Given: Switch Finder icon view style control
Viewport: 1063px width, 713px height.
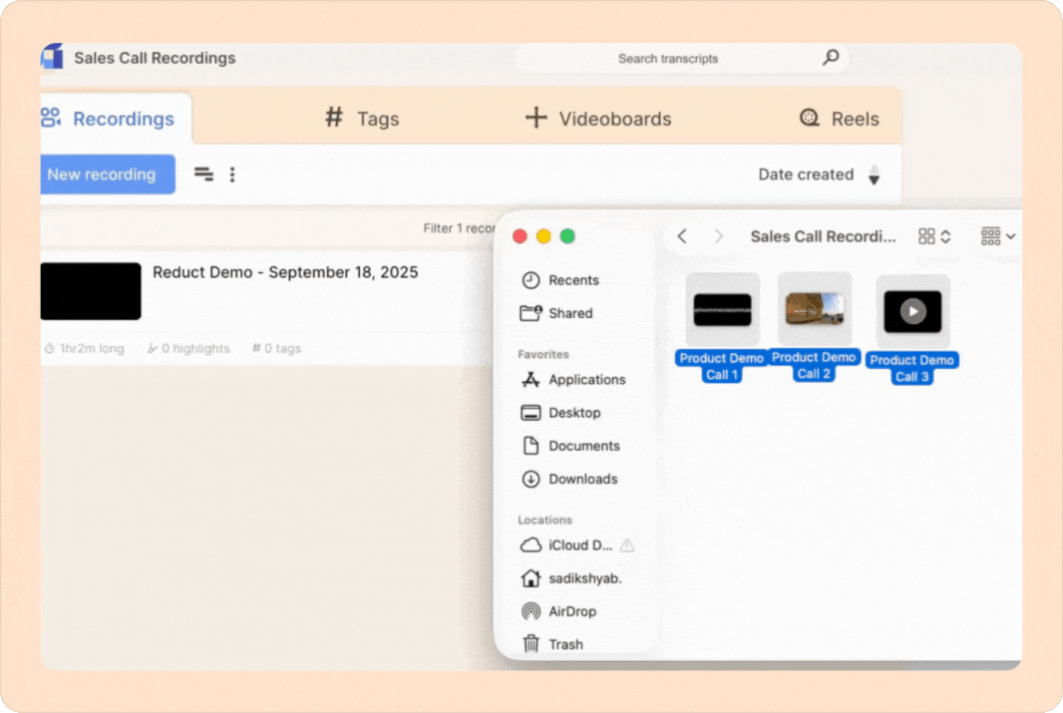Looking at the screenshot, I should click(934, 236).
